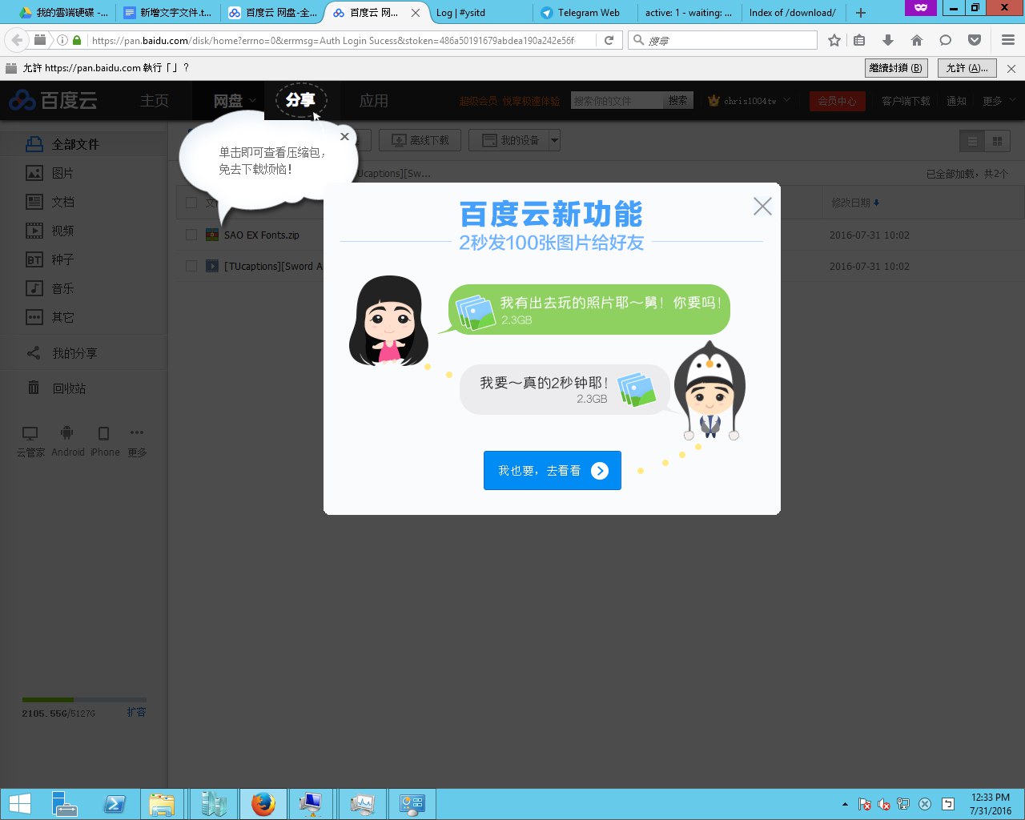Launch Firefox from the Windows taskbar
Screen dimensions: 1025x820
coord(263,803)
